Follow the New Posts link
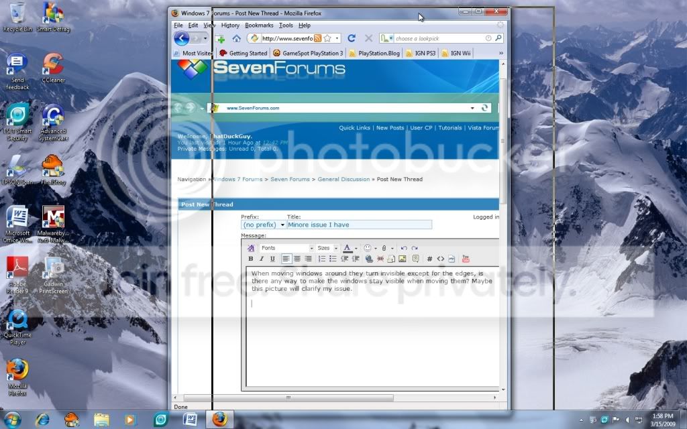 coord(390,128)
